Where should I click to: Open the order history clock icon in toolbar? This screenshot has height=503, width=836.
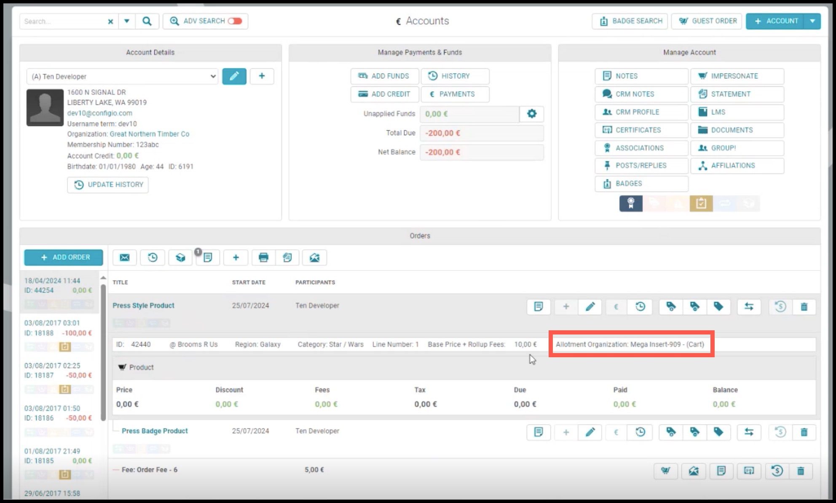[153, 257]
